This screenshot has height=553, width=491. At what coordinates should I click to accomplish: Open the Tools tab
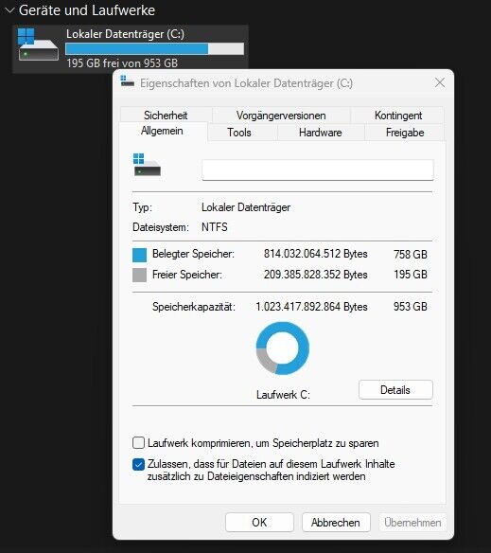click(x=239, y=133)
